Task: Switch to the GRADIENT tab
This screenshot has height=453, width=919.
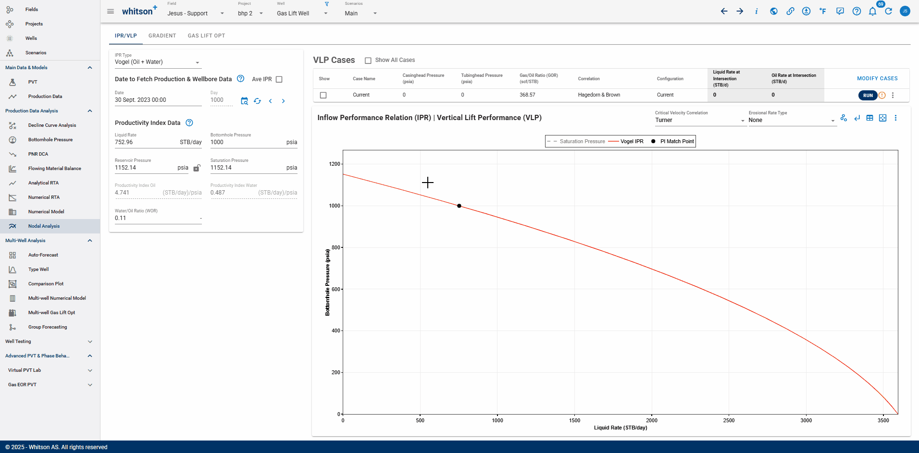Action: tap(162, 35)
